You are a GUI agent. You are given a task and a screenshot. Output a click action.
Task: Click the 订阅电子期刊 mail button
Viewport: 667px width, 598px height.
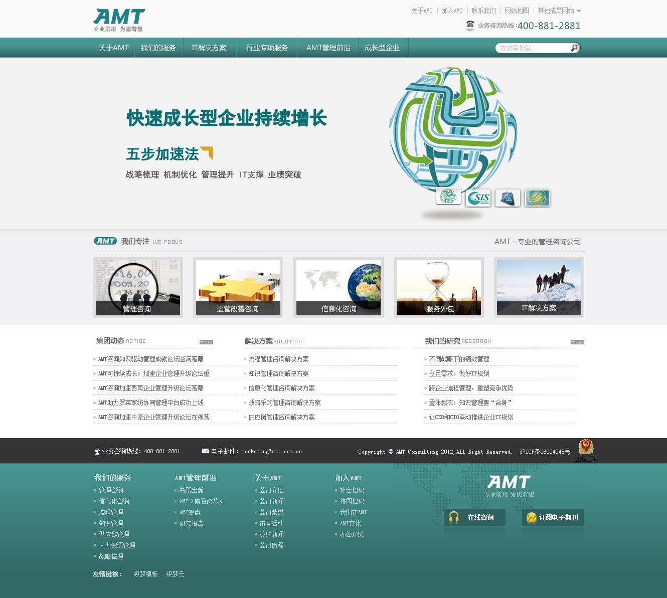coord(553,517)
